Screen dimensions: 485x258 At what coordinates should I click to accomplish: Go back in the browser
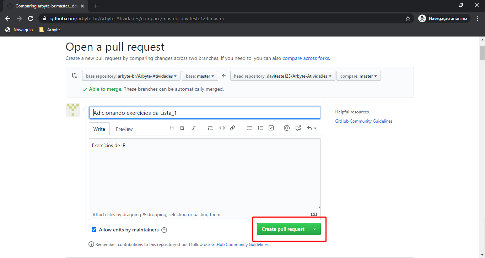pyautogui.click(x=8, y=18)
